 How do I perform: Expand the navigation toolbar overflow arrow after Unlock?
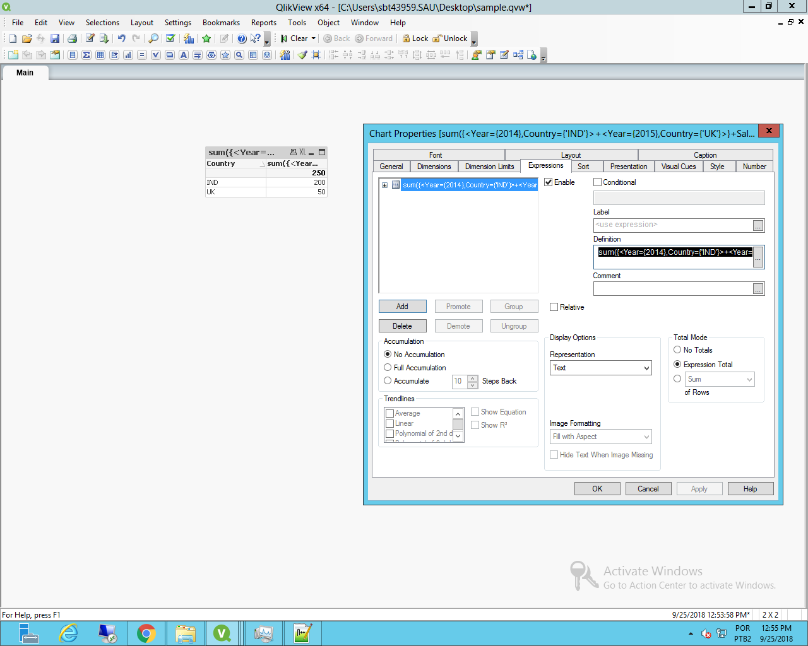click(x=474, y=39)
